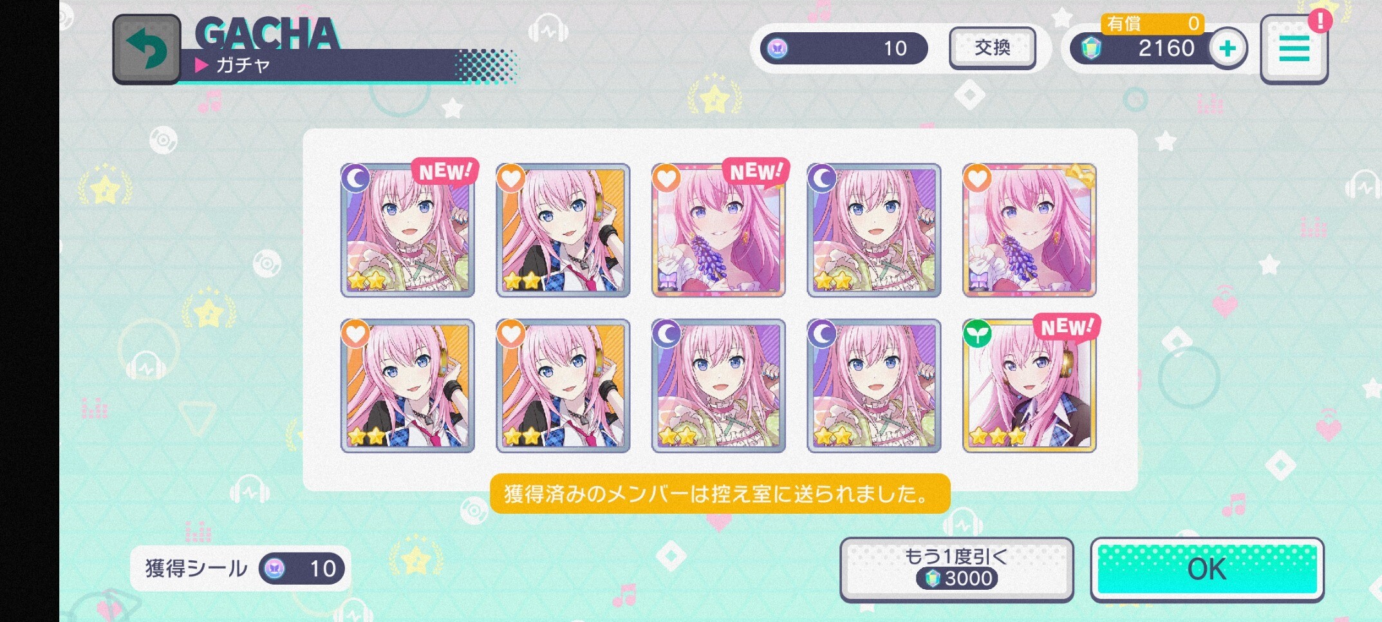Tap the plus icon to add crystals
The height and width of the screenshot is (622, 1382).
[x=1228, y=48]
